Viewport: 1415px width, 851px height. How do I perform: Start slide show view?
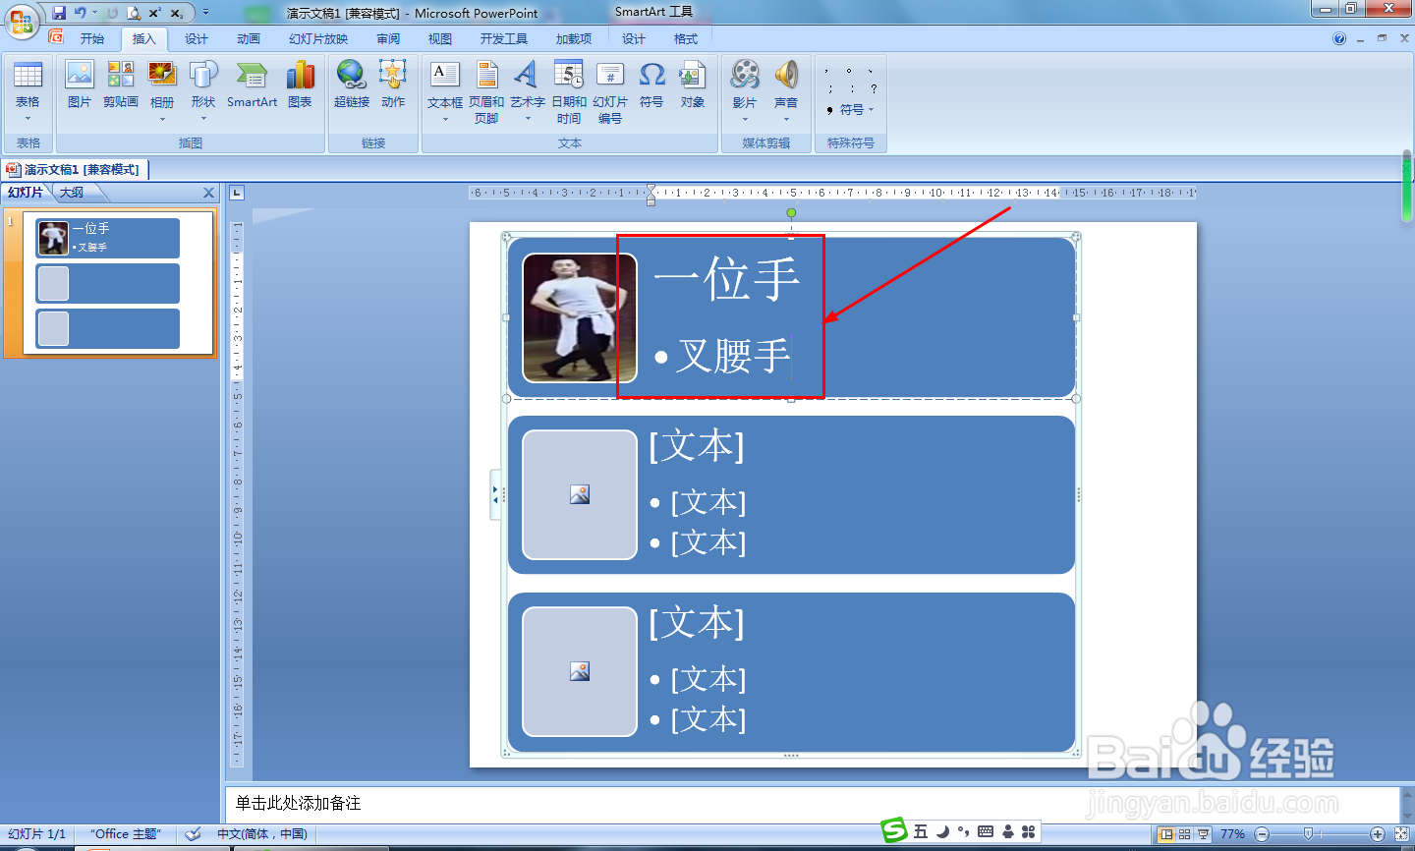tap(1203, 833)
